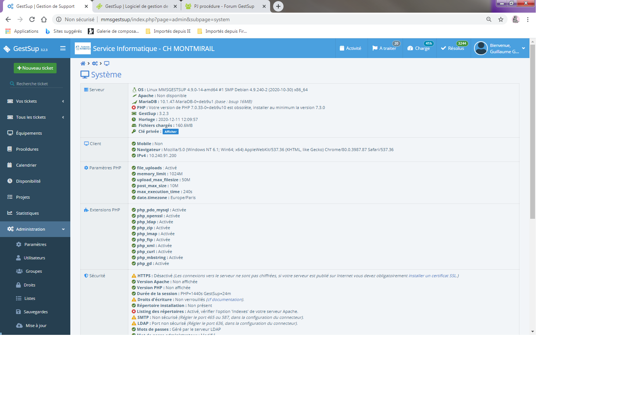The height and width of the screenshot is (413, 637).
Task: Open Importés depuis Fir... bookmark folder
Action: pos(222,31)
